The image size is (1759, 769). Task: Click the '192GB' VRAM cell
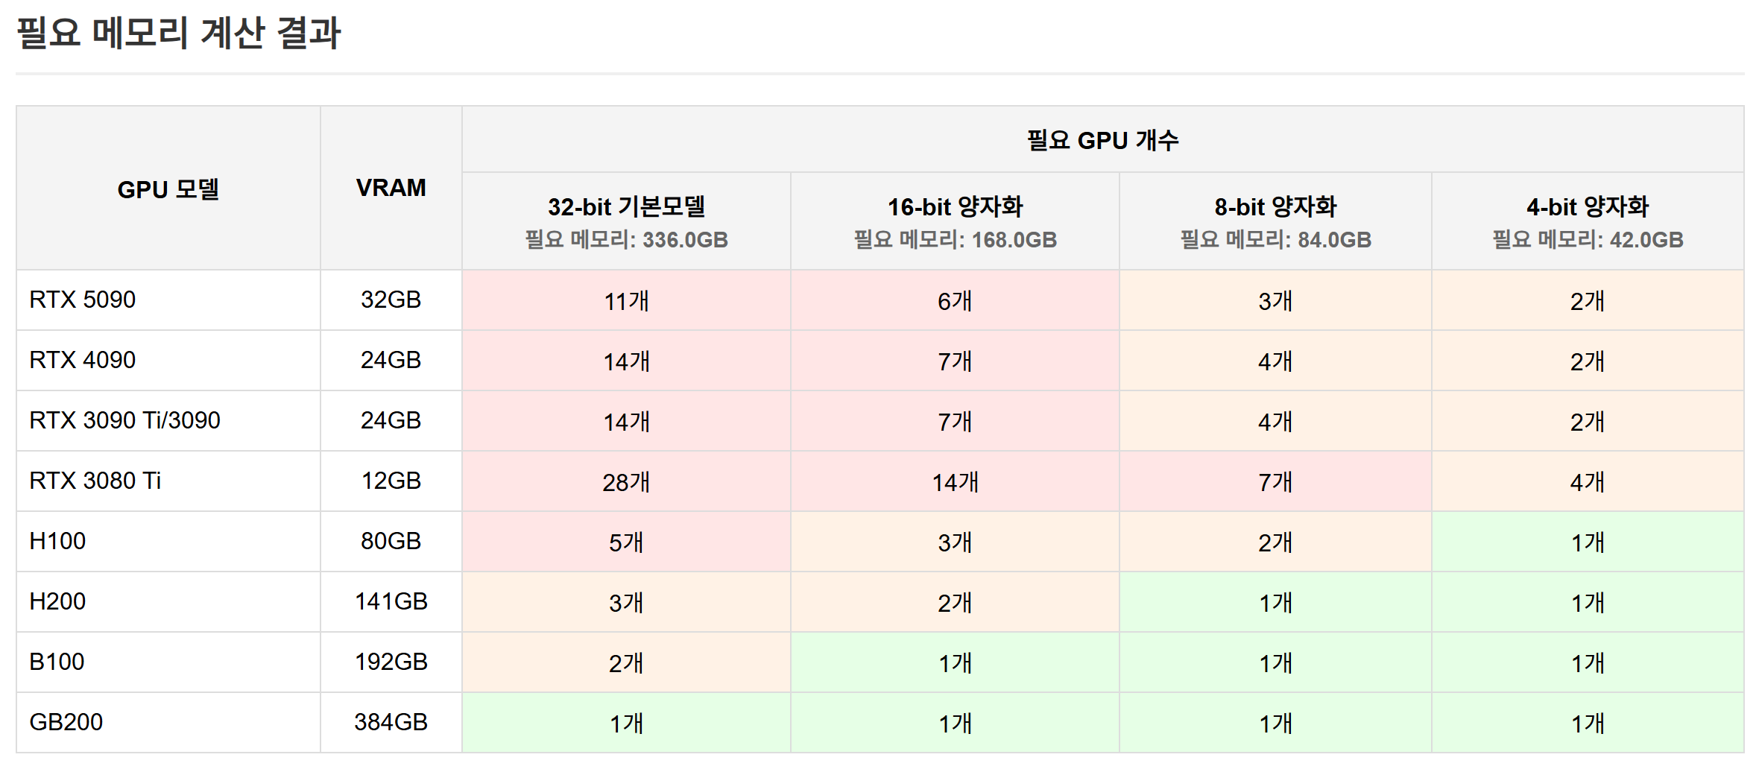[391, 662]
